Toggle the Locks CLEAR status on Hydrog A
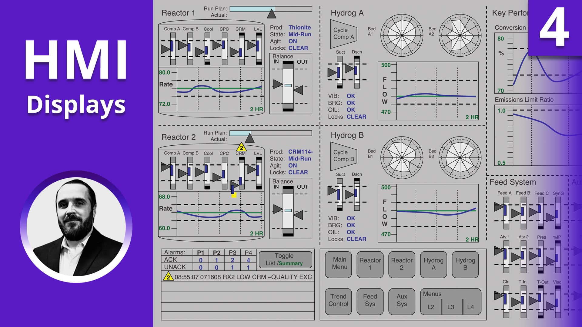This screenshot has height=327, width=582. [356, 116]
